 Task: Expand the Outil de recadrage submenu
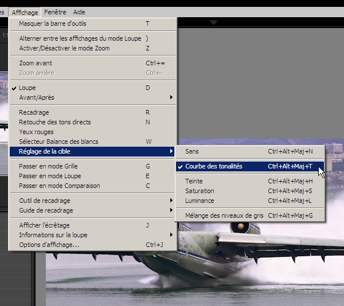(x=92, y=201)
